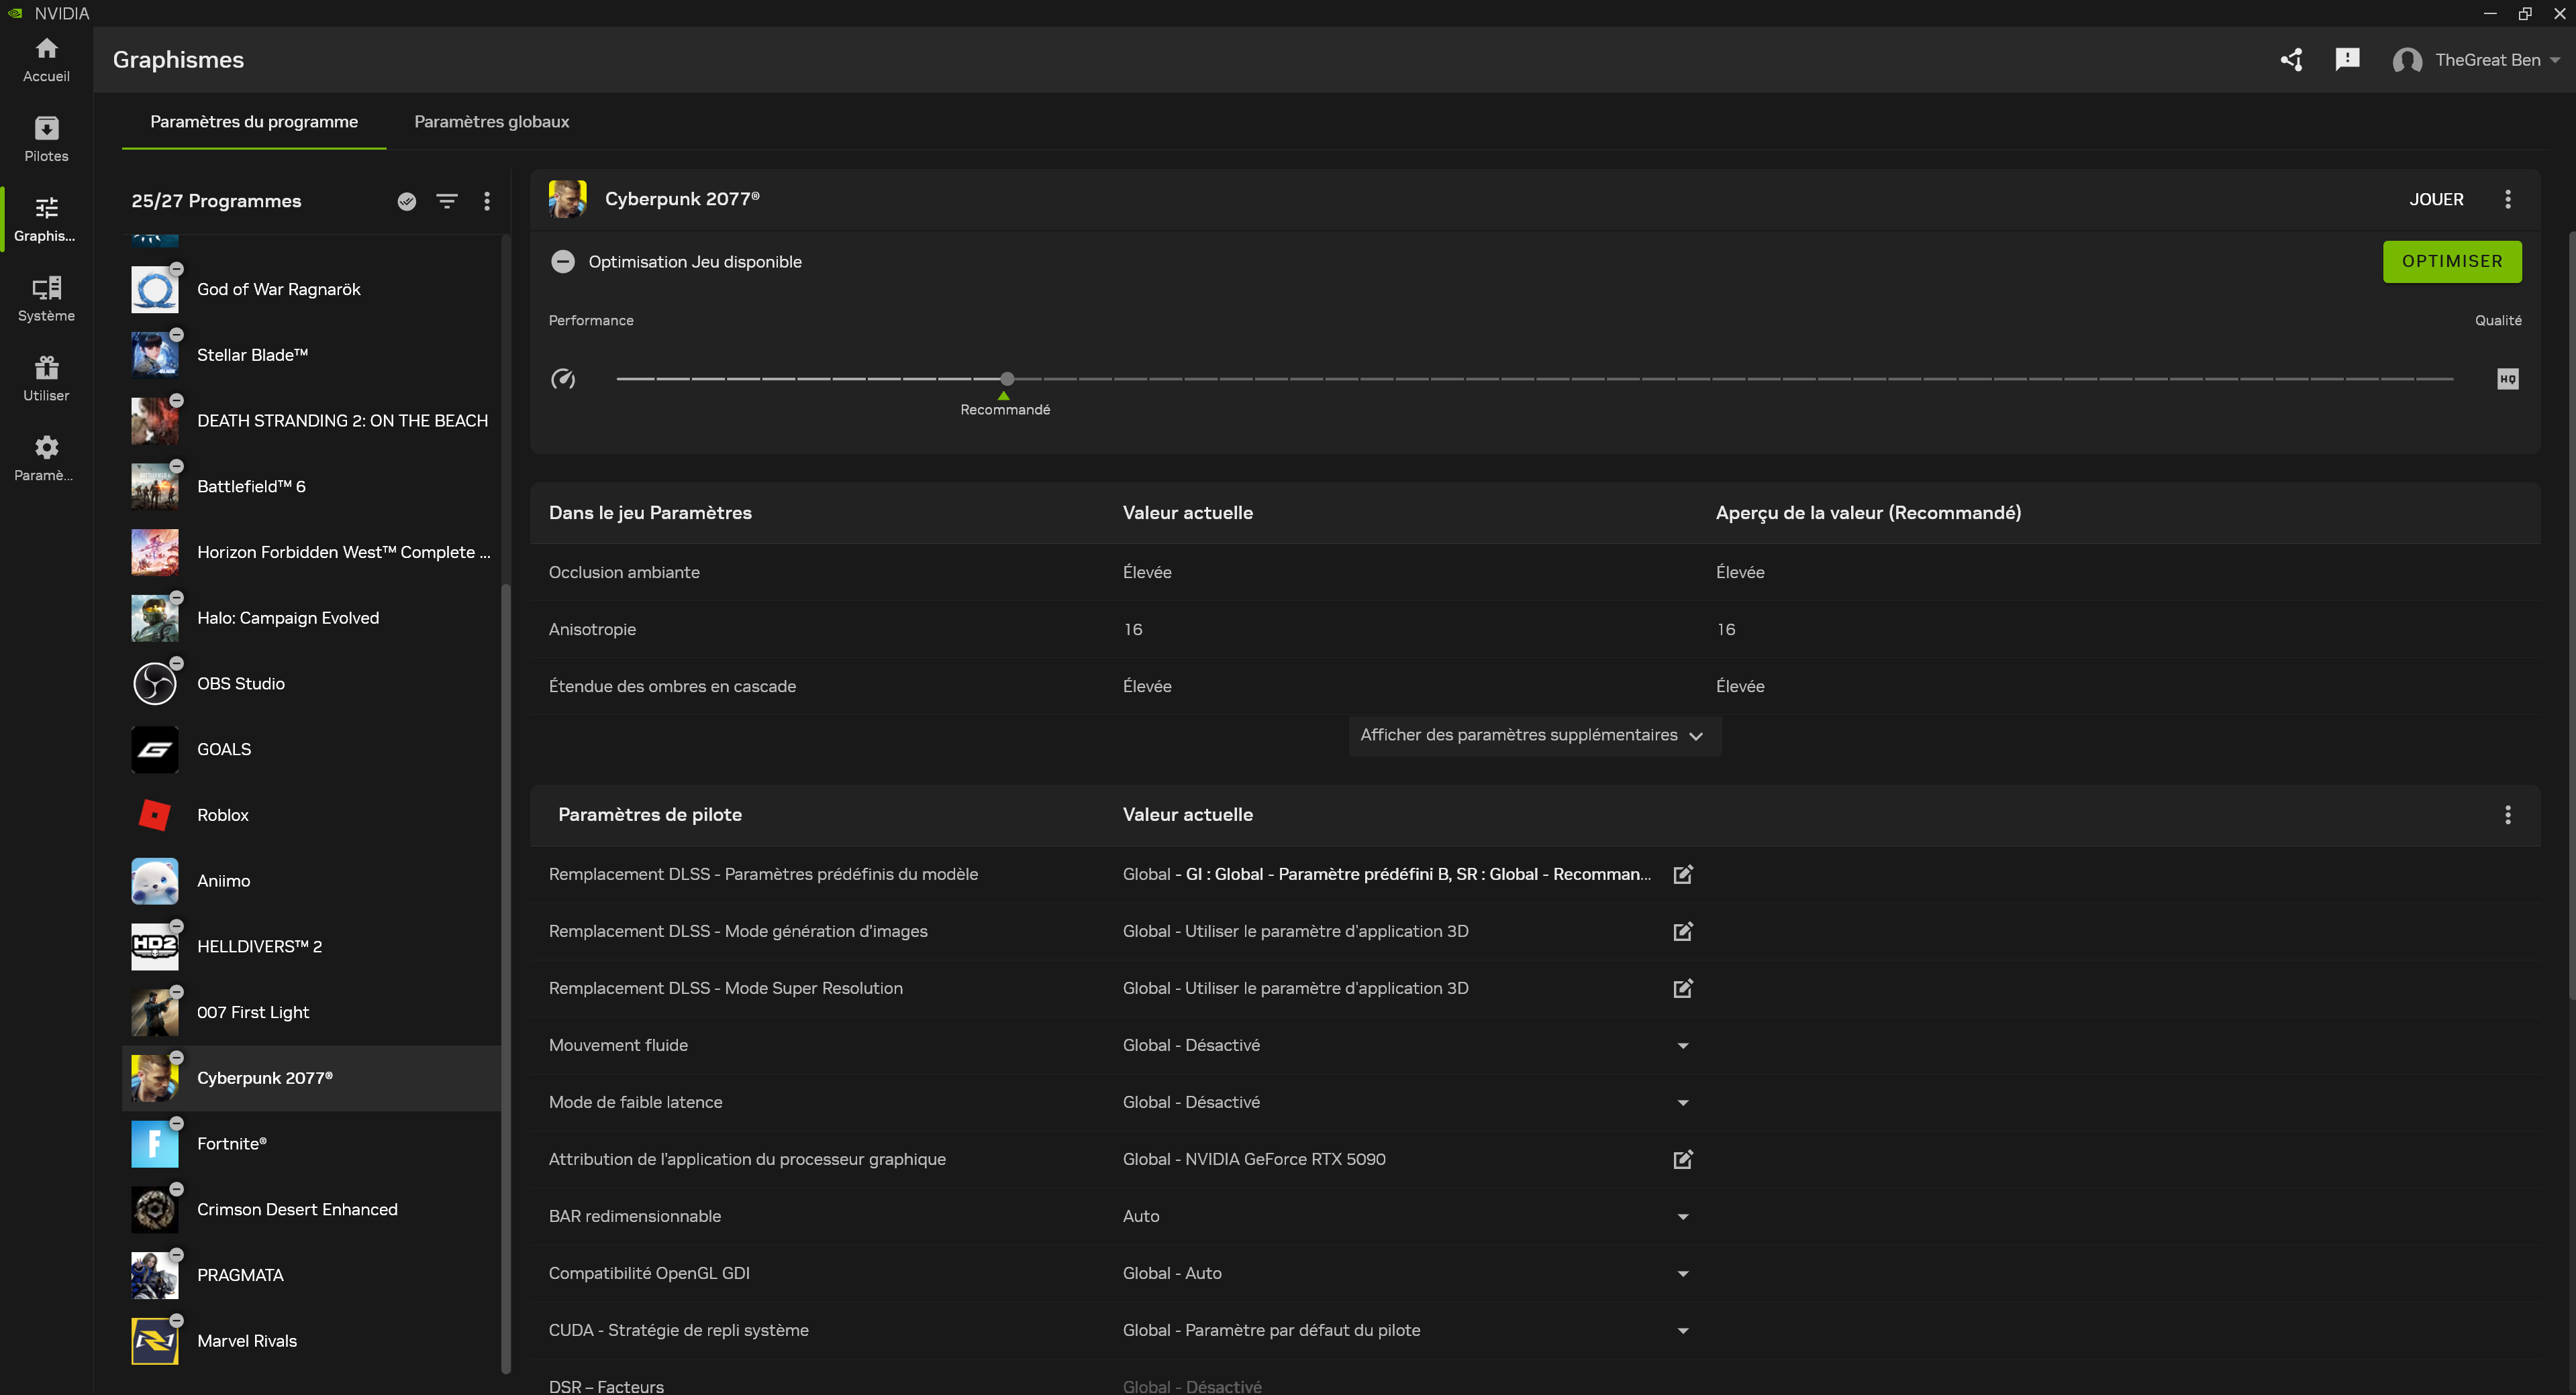Image resolution: width=2576 pixels, height=1395 pixels.
Task: Click the checkmark status icon beside Programmes
Action: pyautogui.click(x=407, y=201)
